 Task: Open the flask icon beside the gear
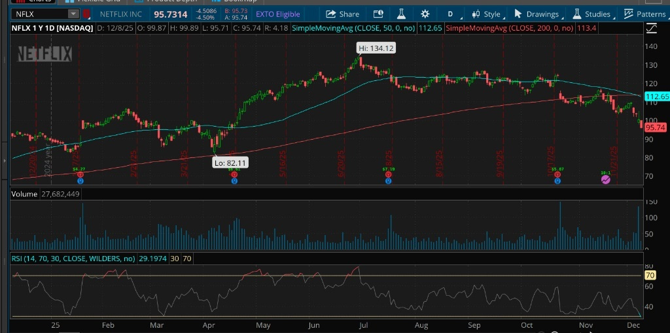(x=401, y=14)
